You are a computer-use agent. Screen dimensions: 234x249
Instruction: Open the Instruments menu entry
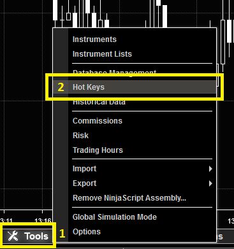135,39
